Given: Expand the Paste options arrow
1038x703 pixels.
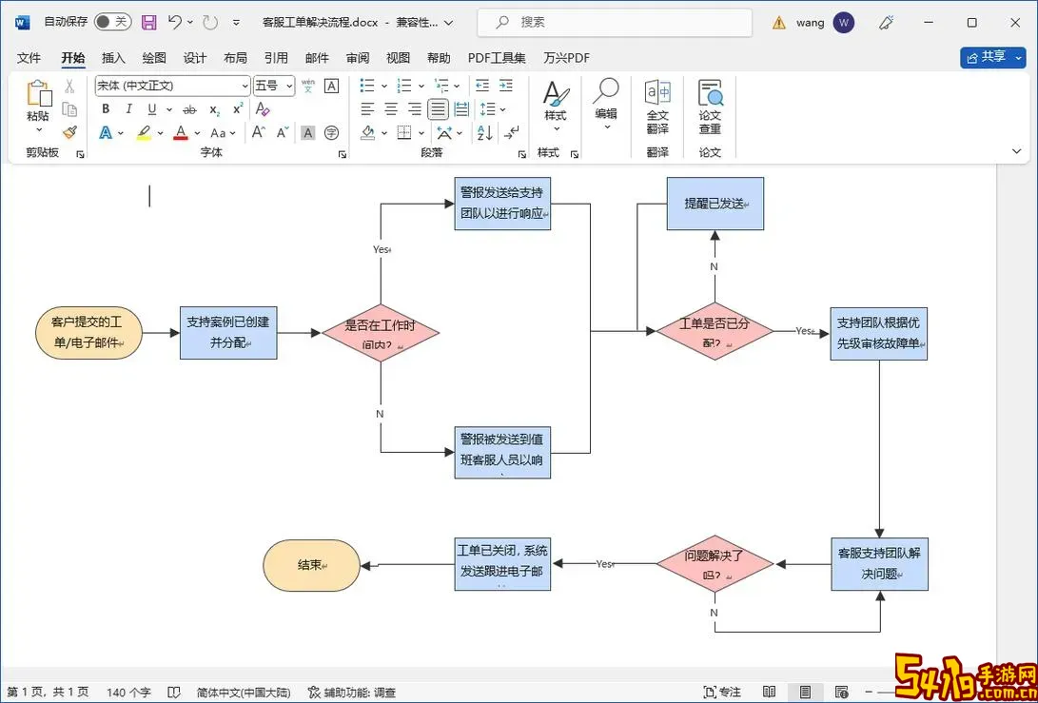Looking at the screenshot, I should point(38,130).
